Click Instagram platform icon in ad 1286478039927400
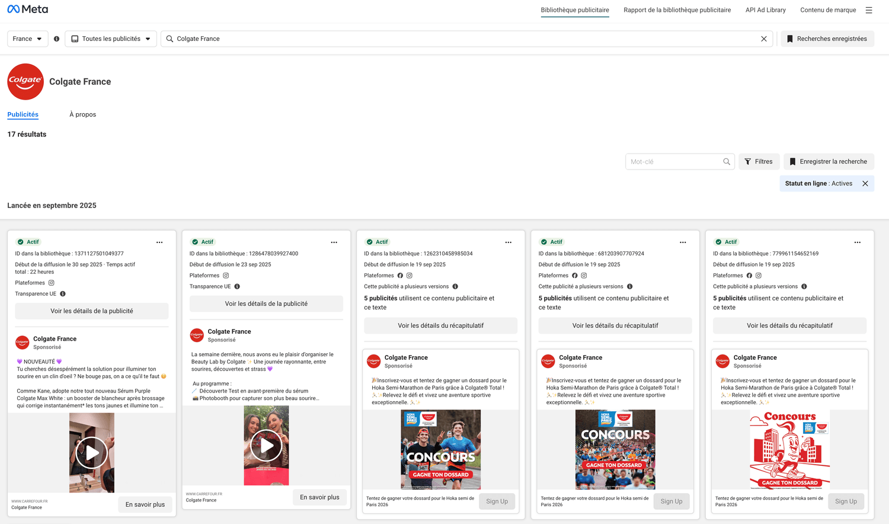The width and height of the screenshot is (889, 524). [x=226, y=276]
